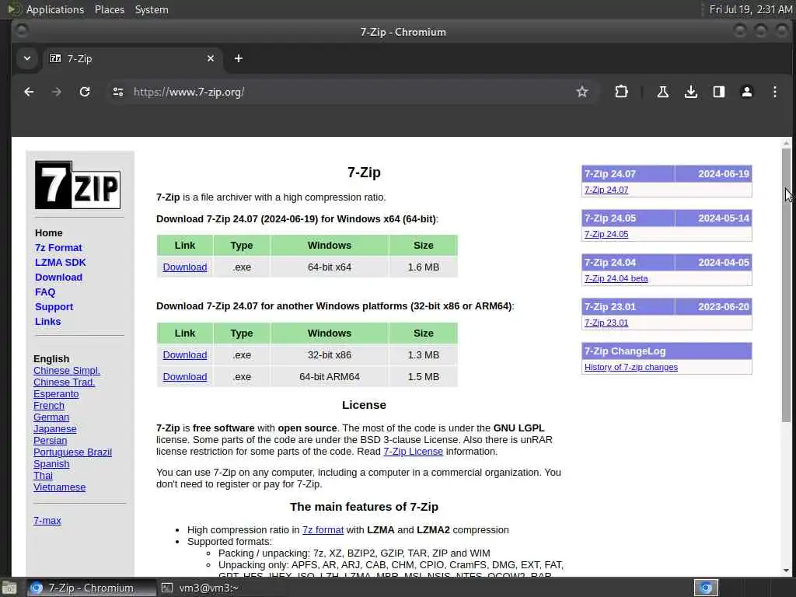Download the 32-bit x86 .exe
The height and width of the screenshot is (597, 796).
[x=185, y=354]
